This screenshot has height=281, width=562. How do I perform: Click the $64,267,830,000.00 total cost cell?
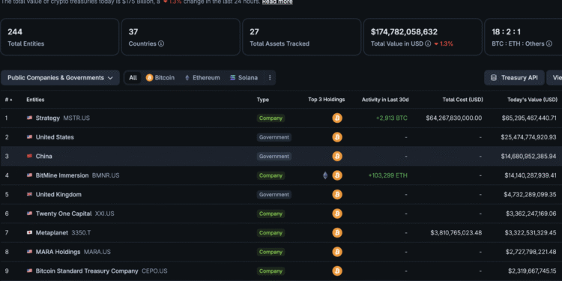pyautogui.click(x=454, y=118)
